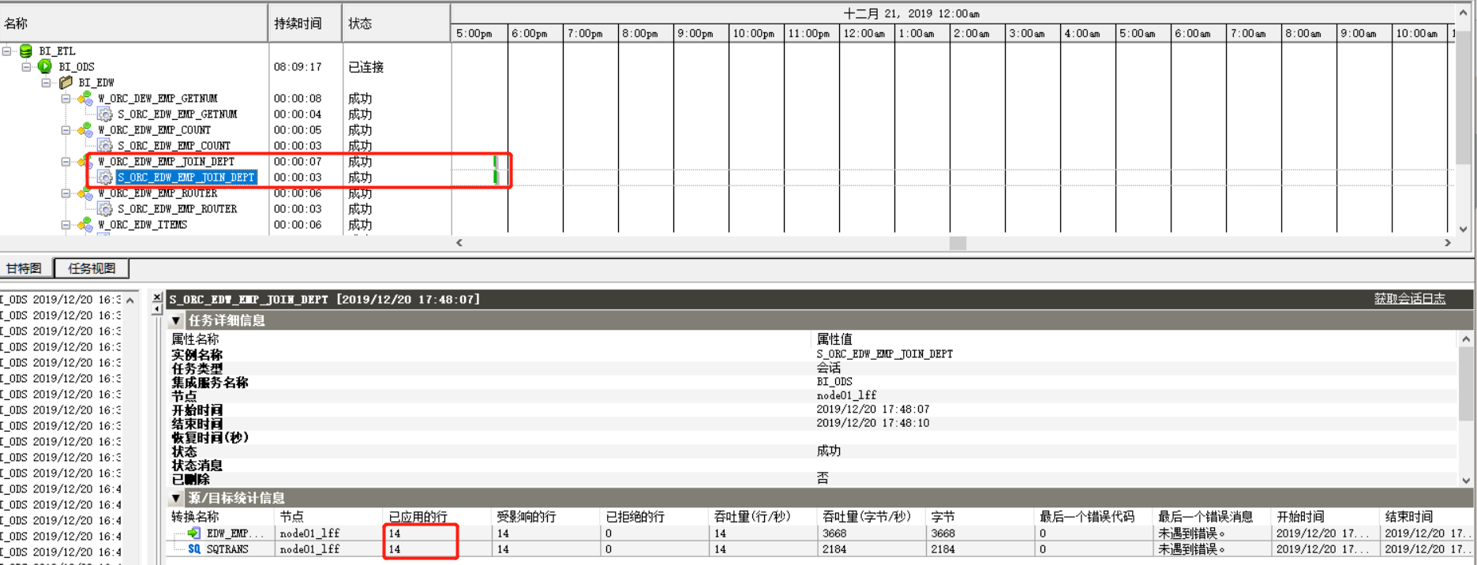Click the S_ORC_EDW_EMP_JOIN_DEPT session Gantt bar
Viewport: 1477px width, 565px height.
[x=496, y=178]
